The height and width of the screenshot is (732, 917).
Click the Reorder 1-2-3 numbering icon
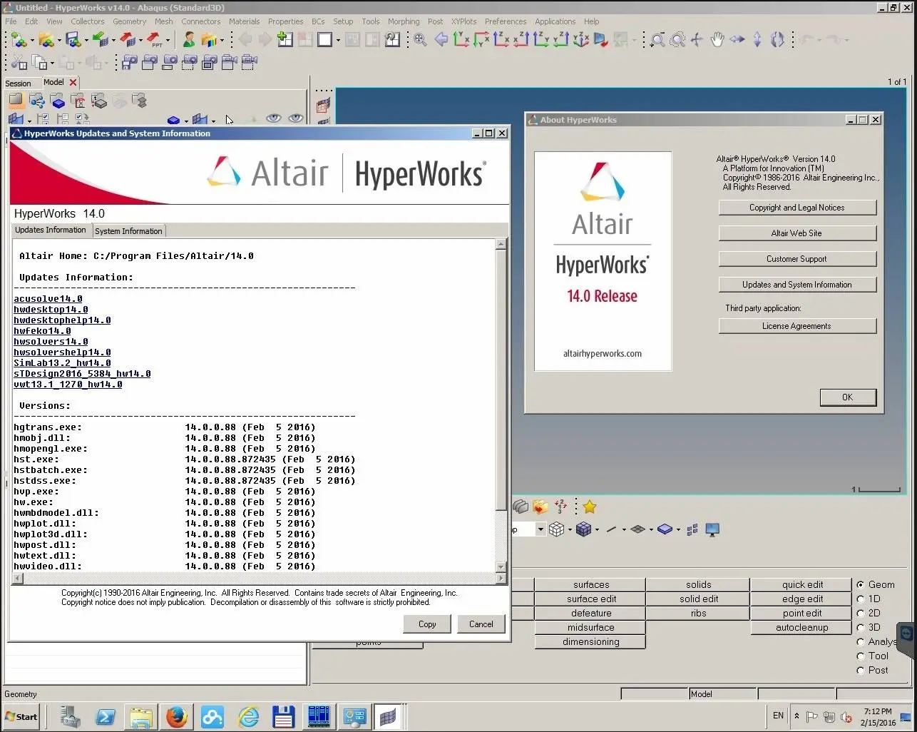pos(560,507)
